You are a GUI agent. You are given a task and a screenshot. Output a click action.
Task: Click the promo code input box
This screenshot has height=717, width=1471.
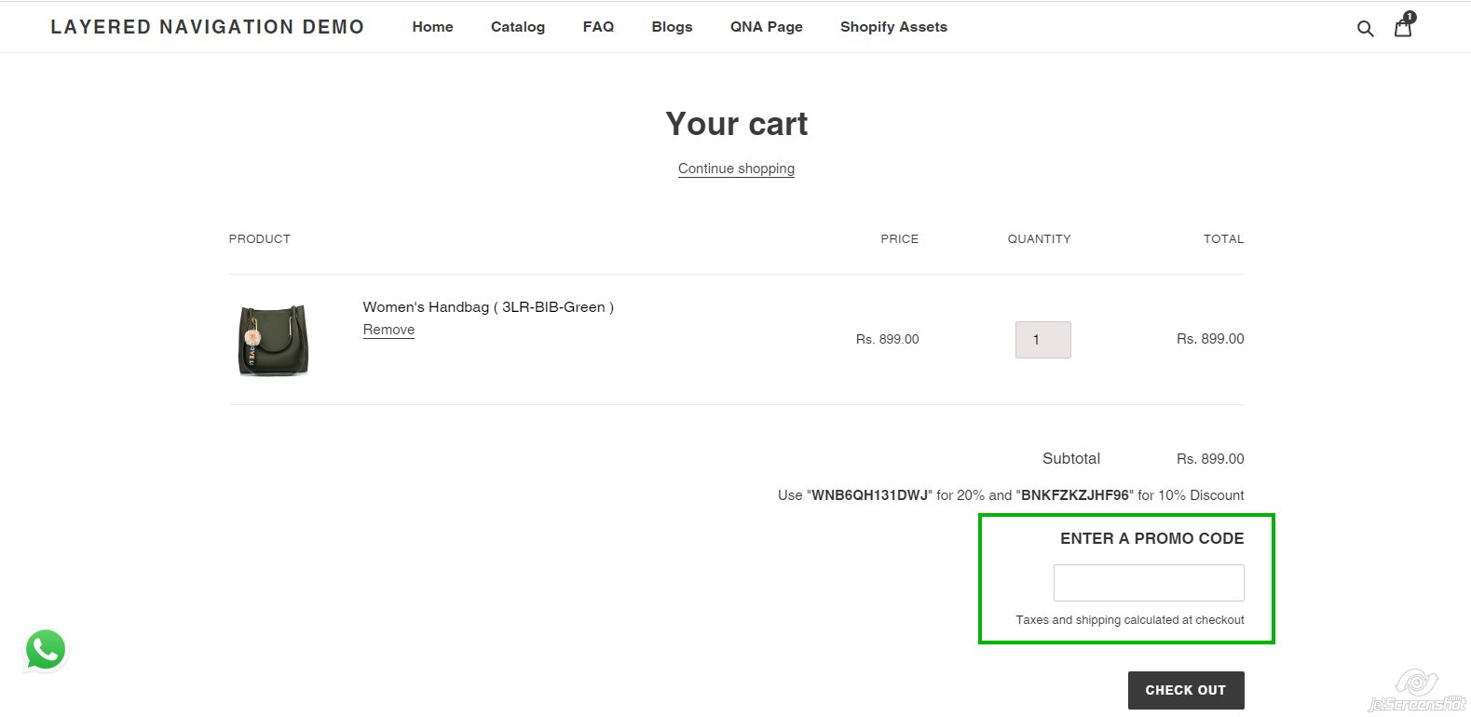point(1148,583)
